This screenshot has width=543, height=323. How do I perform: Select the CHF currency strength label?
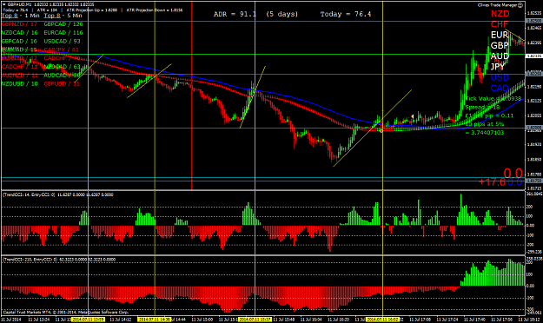pyautogui.click(x=500, y=24)
